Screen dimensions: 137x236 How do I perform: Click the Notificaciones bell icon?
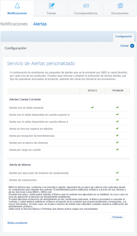[17, 6]
